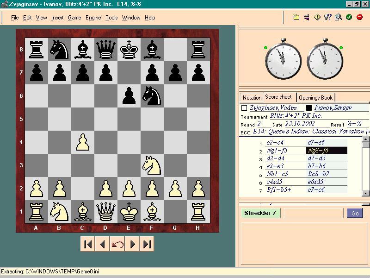This screenshot has height=278, width=370.
Task: Step forward one move
Action: tap(132, 244)
